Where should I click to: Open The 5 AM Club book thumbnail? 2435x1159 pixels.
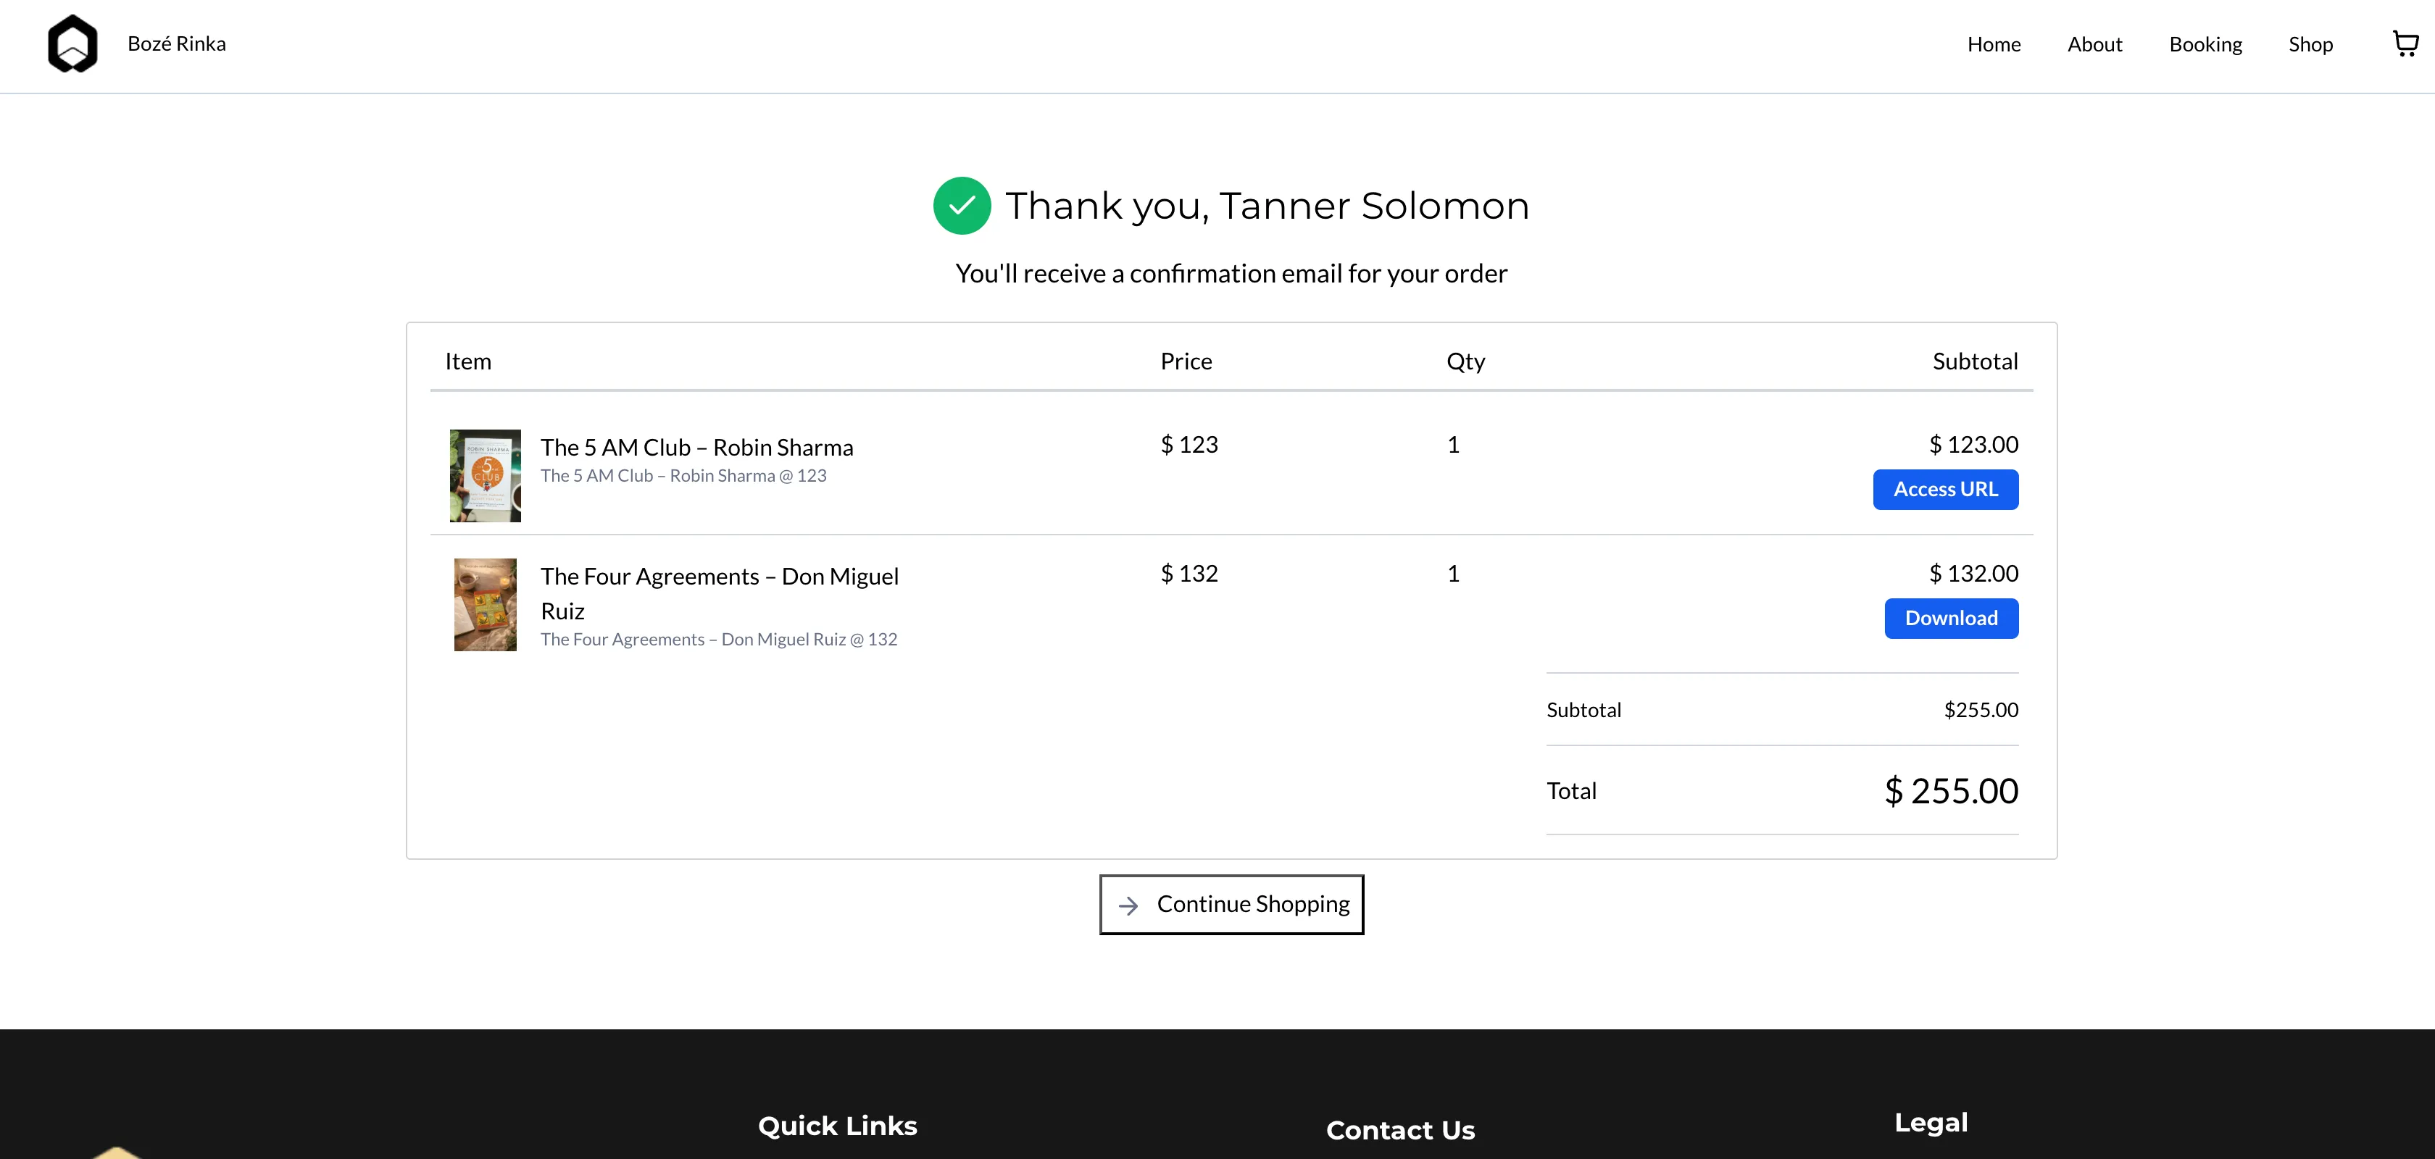click(x=485, y=475)
